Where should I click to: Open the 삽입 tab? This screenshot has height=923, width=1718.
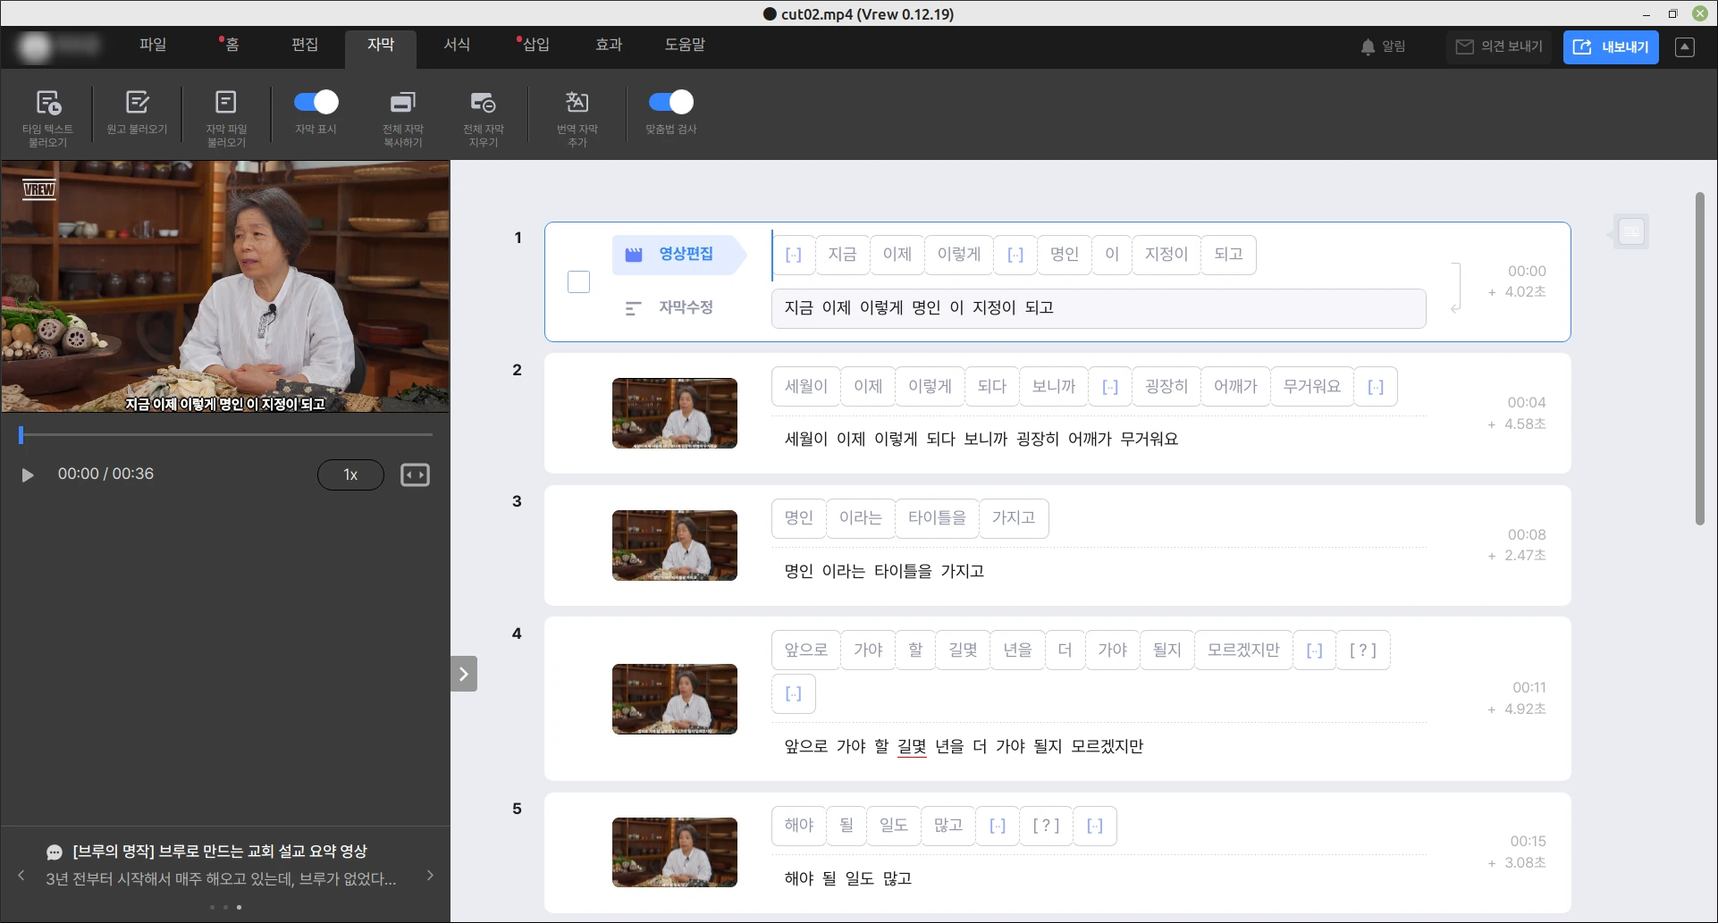(x=535, y=45)
